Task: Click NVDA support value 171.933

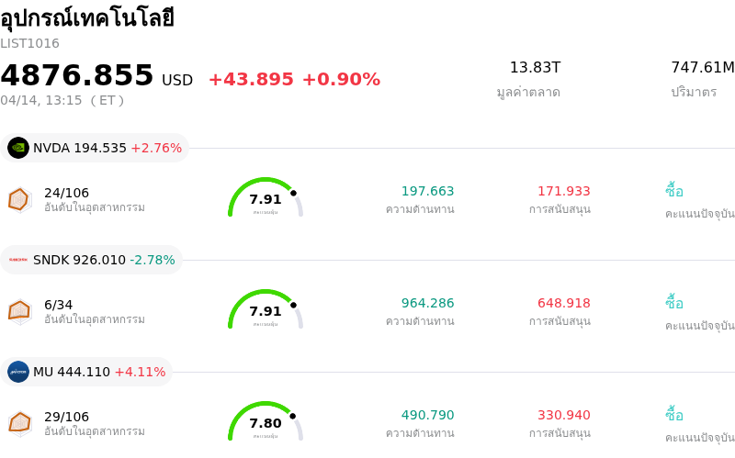Action: pyautogui.click(x=563, y=191)
